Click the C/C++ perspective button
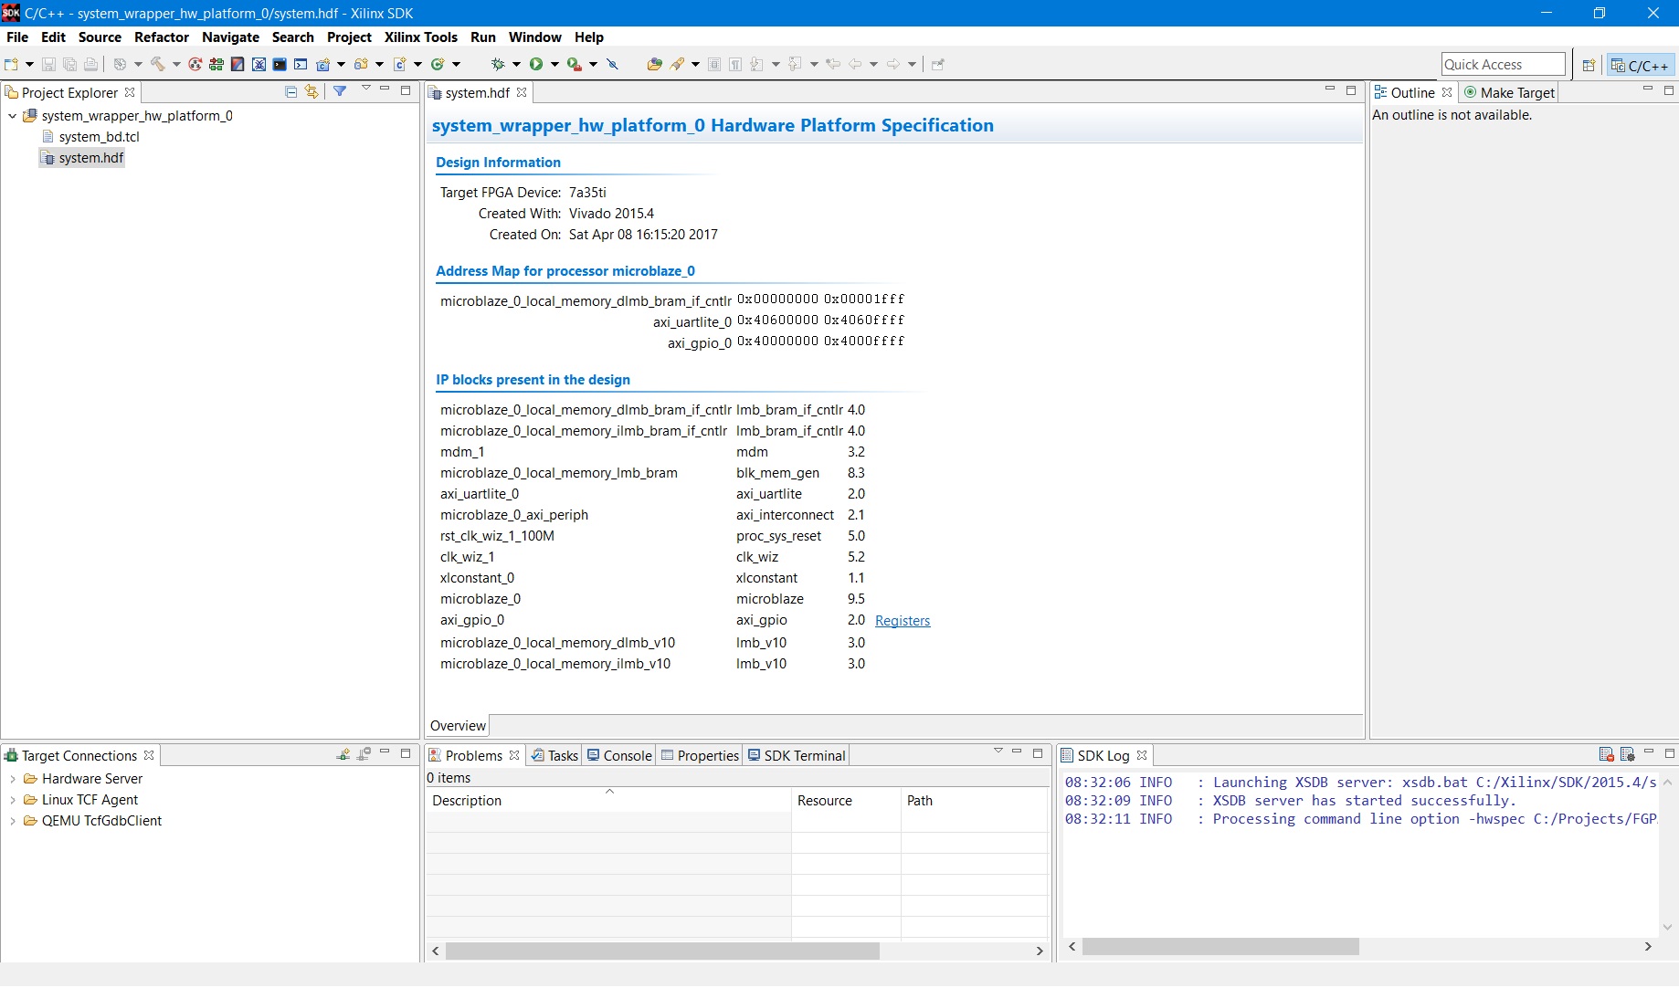The image size is (1679, 988). coord(1640,65)
